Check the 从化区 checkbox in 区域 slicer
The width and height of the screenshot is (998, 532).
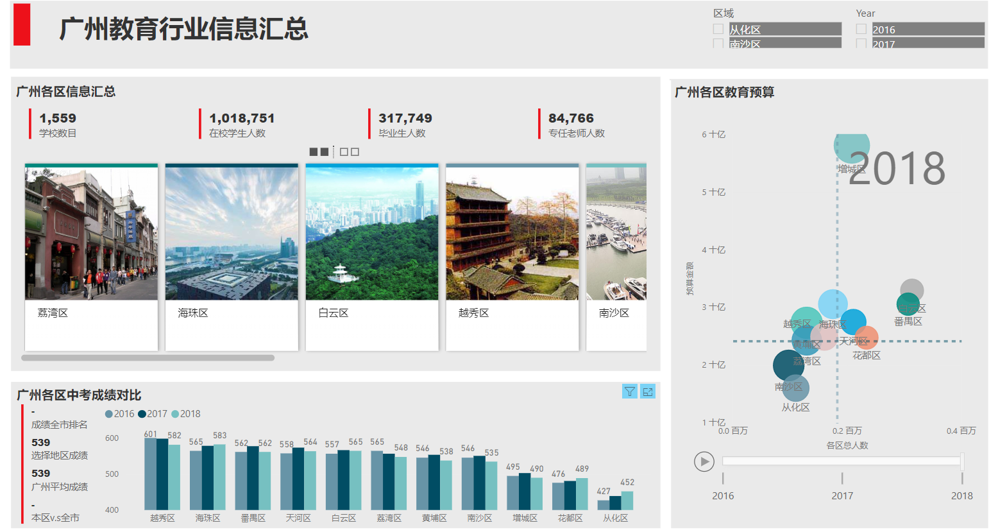click(x=718, y=30)
